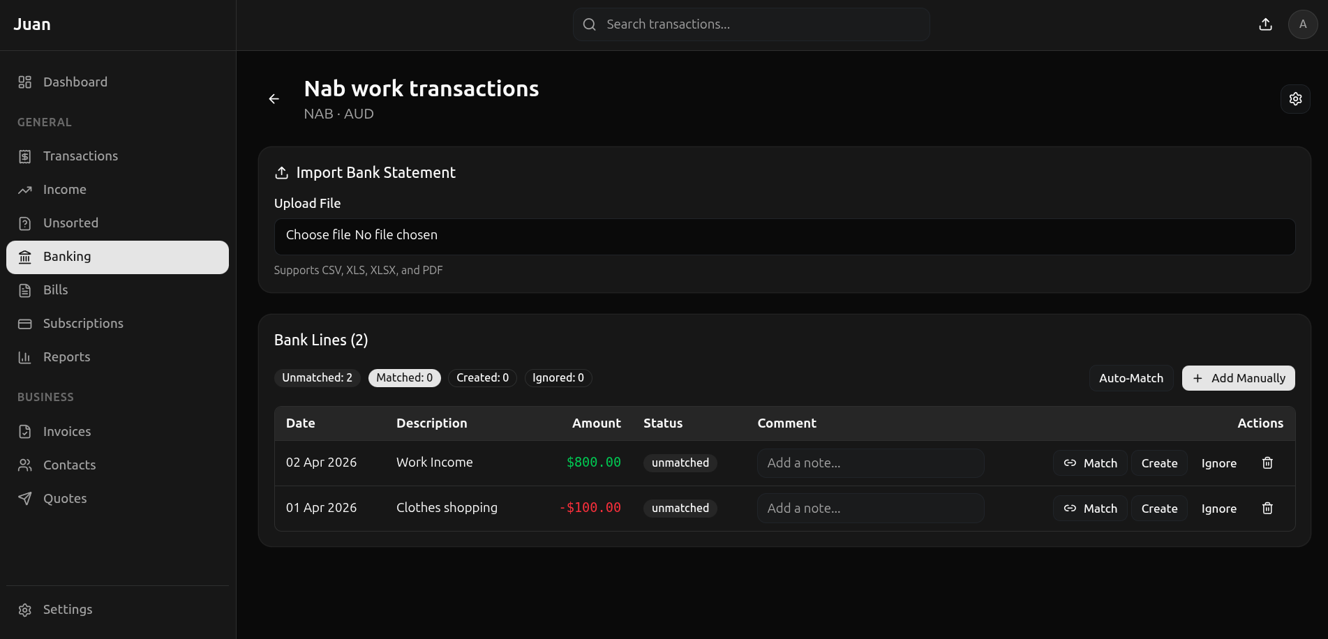Viewport: 1328px width, 639px height.
Task: Switch to the Matched: 0 filter
Action: pos(404,377)
